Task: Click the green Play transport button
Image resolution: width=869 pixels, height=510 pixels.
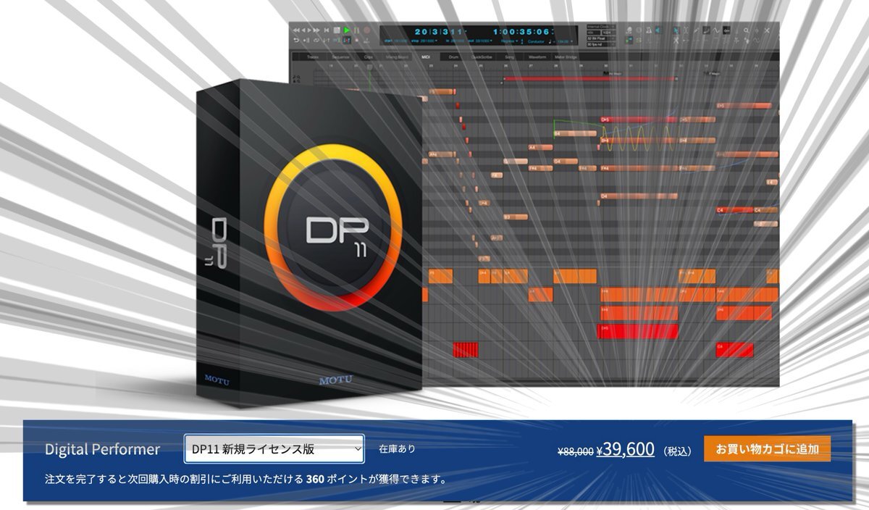Action: [347, 30]
